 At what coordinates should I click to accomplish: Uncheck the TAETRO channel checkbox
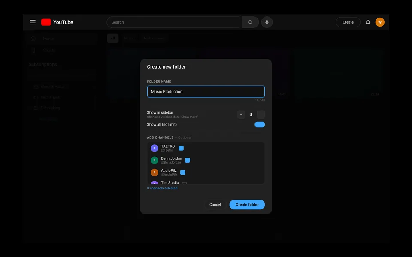(181, 148)
